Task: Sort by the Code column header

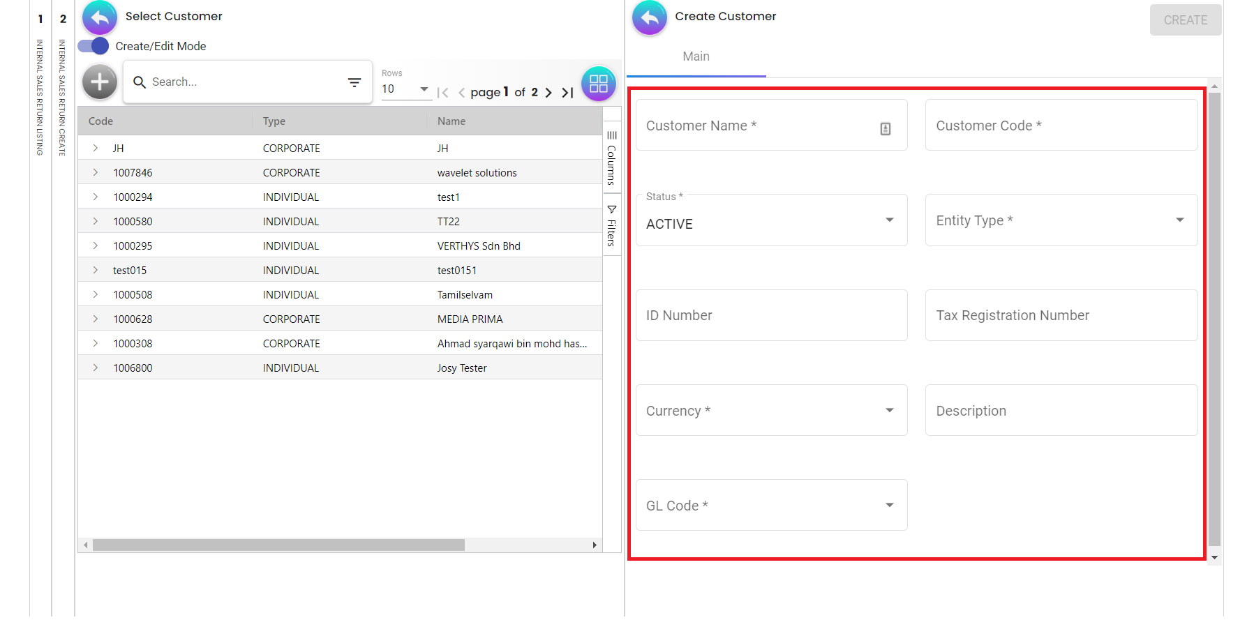Action: [101, 121]
